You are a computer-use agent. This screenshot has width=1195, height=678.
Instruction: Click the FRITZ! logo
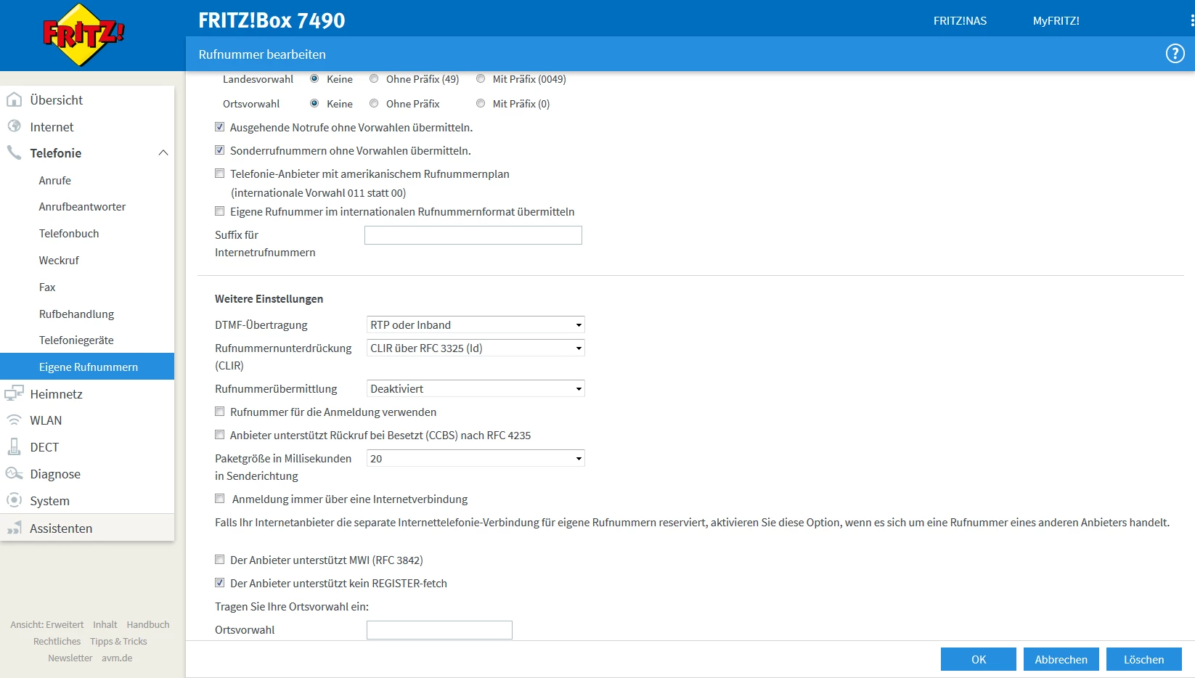point(83,34)
